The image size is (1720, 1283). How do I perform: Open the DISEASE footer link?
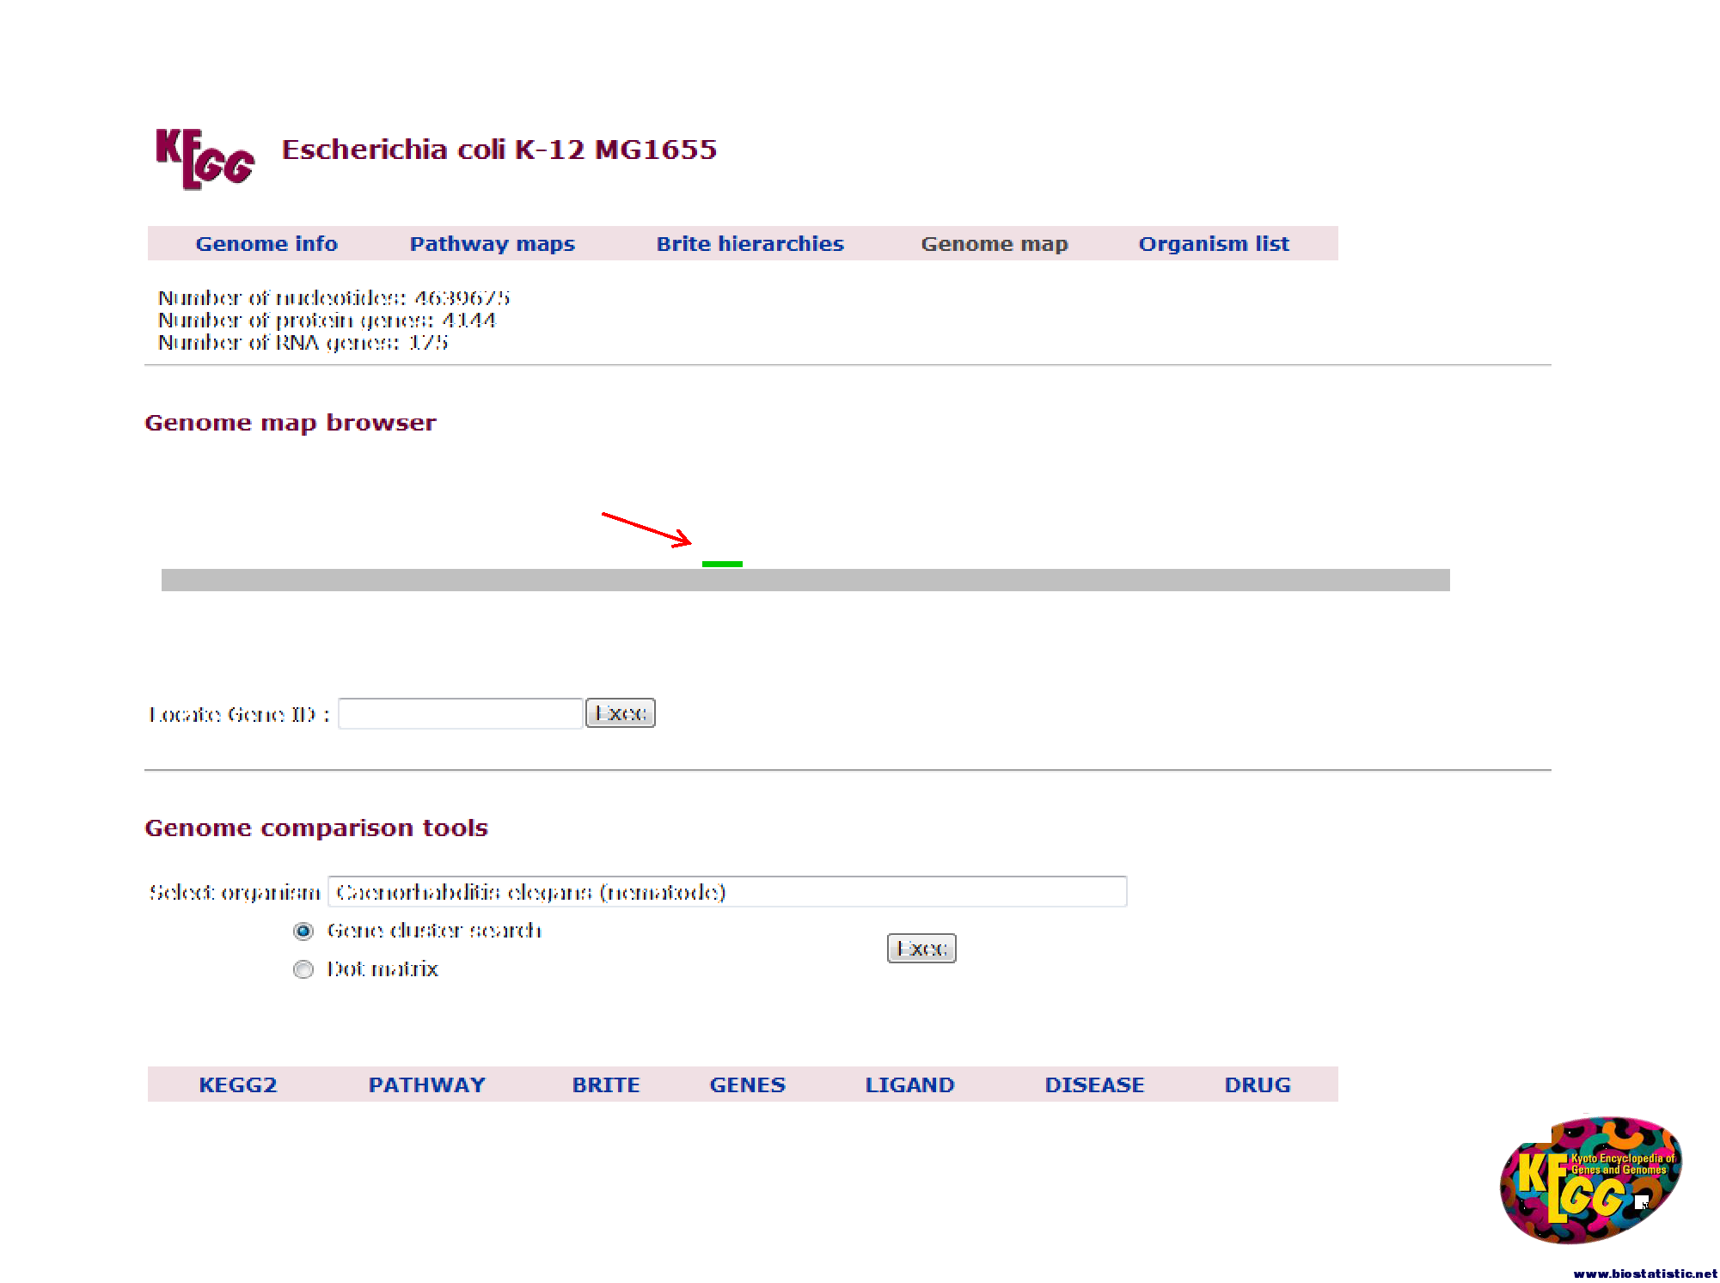pyautogui.click(x=1095, y=1085)
